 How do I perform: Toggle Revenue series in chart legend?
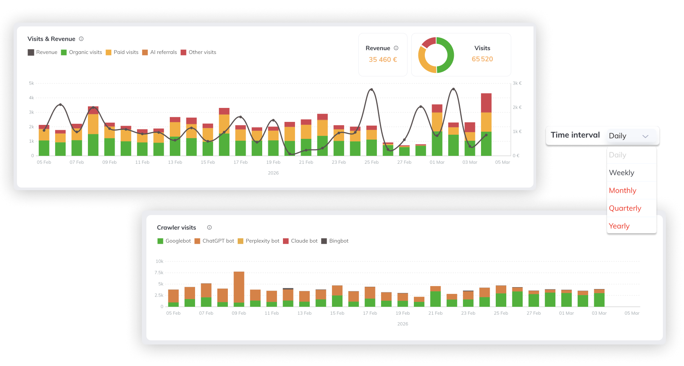[43, 52]
